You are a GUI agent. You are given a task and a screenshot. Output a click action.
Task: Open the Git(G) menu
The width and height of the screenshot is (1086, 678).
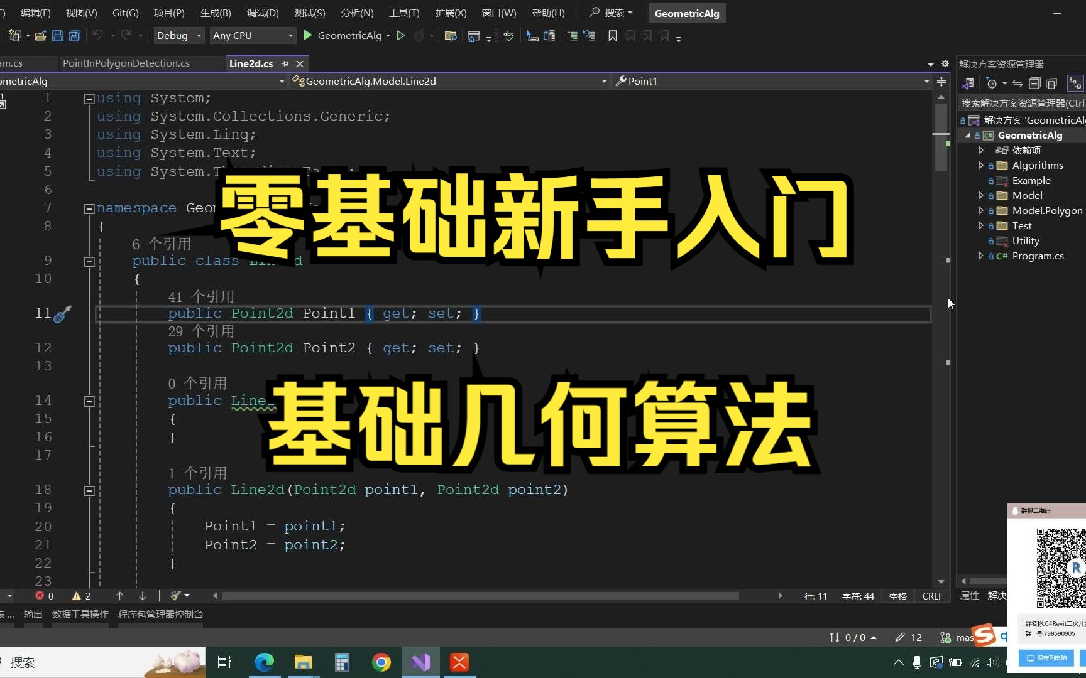[125, 13]
